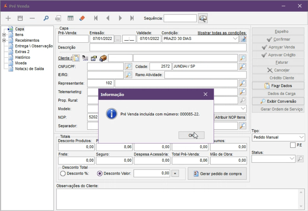Expand the Itens tree node
This screenshot has width=308, height=211.
tap(4, 35)
